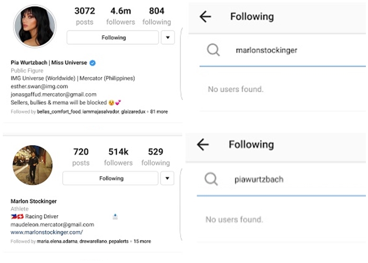Click back arrow in top Following panel

pyautogui.click(x=205, y=16)
